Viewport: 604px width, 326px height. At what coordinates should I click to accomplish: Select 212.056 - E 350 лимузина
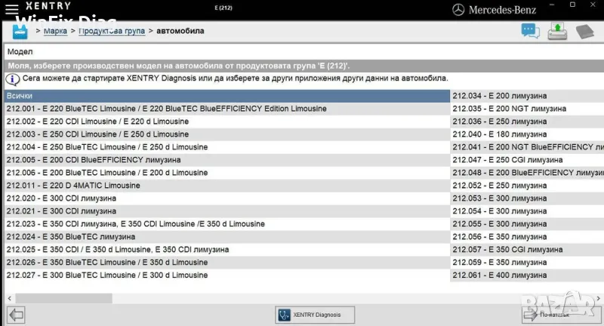[527, 237]
